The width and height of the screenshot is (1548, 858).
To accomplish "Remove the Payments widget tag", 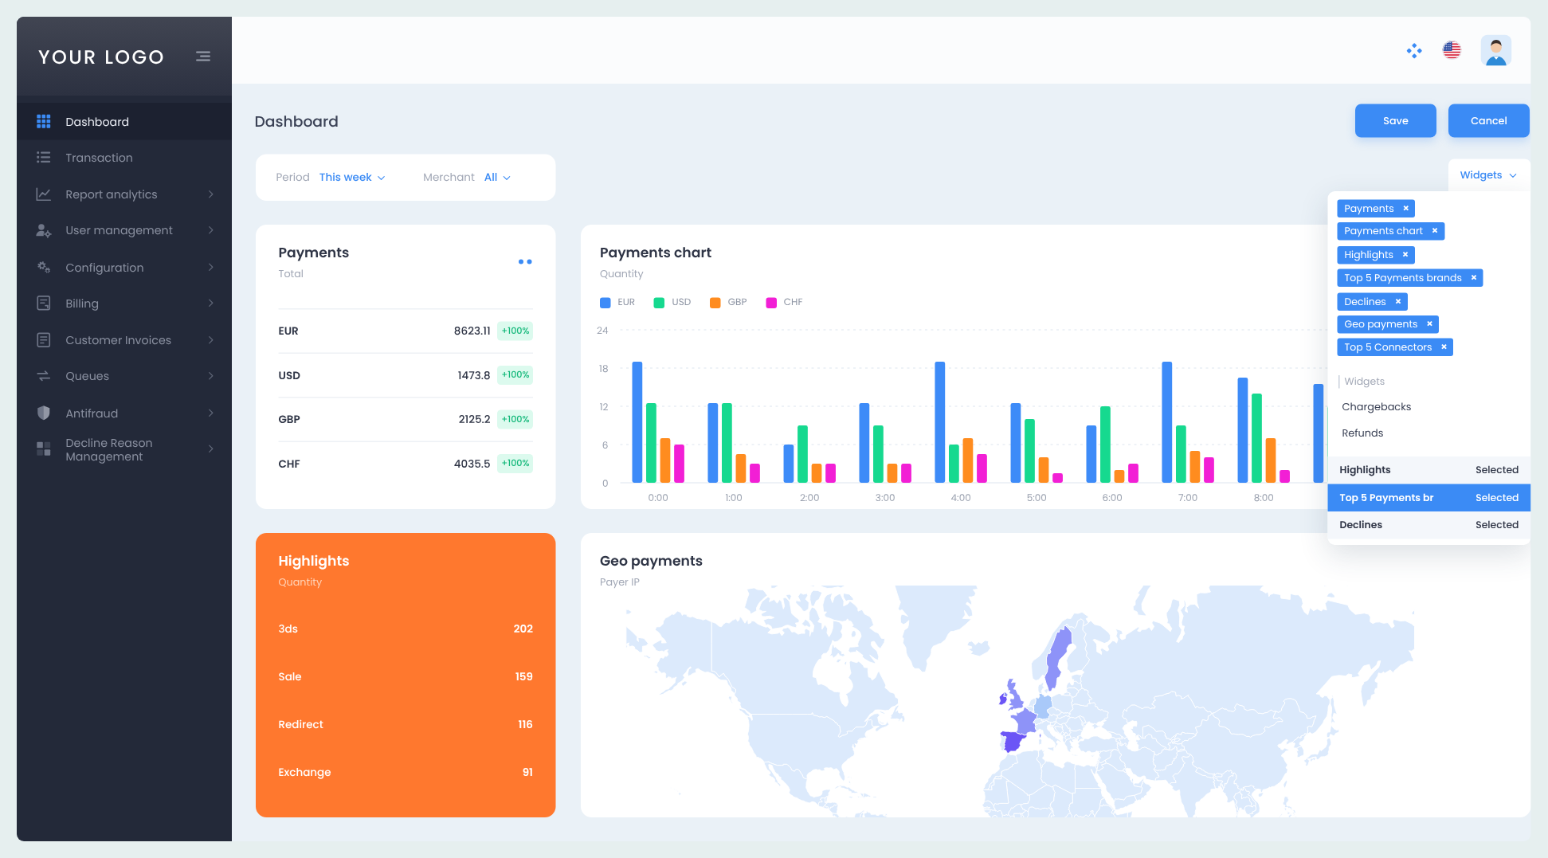I will click(1406, 208).
